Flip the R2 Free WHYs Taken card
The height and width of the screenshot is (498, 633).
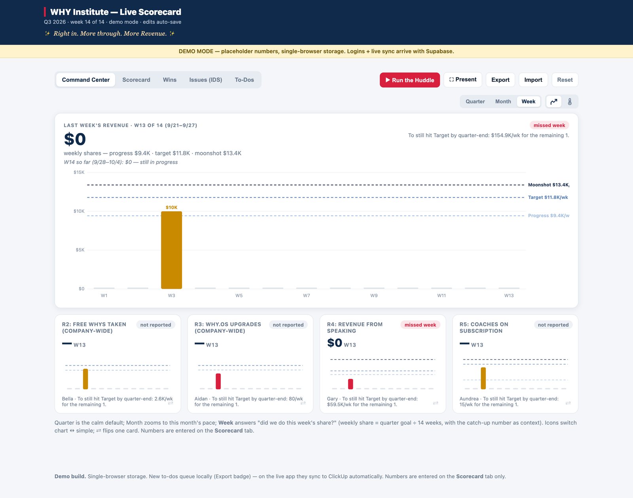[x=171, y=403]
